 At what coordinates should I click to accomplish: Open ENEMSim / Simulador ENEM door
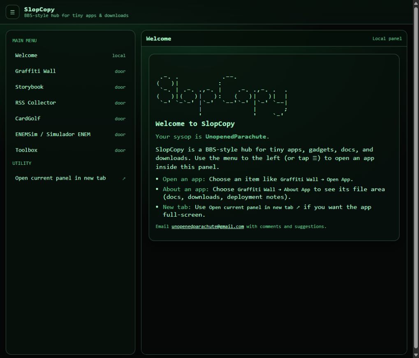[70, 134]
